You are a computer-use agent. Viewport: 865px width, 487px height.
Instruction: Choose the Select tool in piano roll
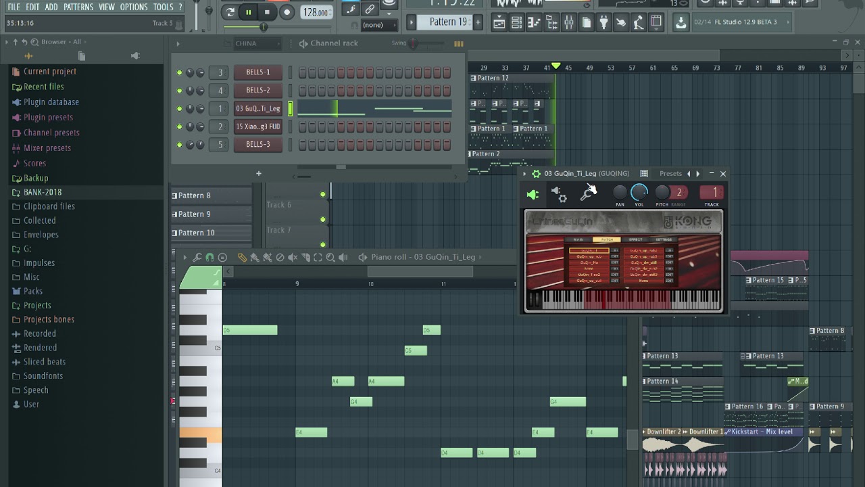coord(318,257)
